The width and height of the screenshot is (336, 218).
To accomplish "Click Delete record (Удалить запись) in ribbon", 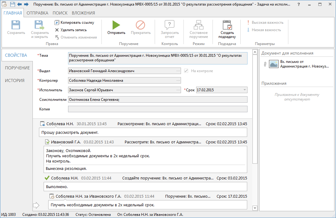I will click(71, 30).
